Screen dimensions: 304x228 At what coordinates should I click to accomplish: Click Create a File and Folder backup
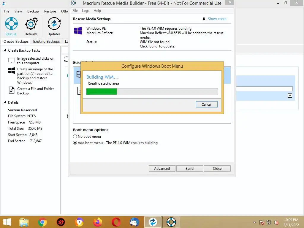click(36, 91)
